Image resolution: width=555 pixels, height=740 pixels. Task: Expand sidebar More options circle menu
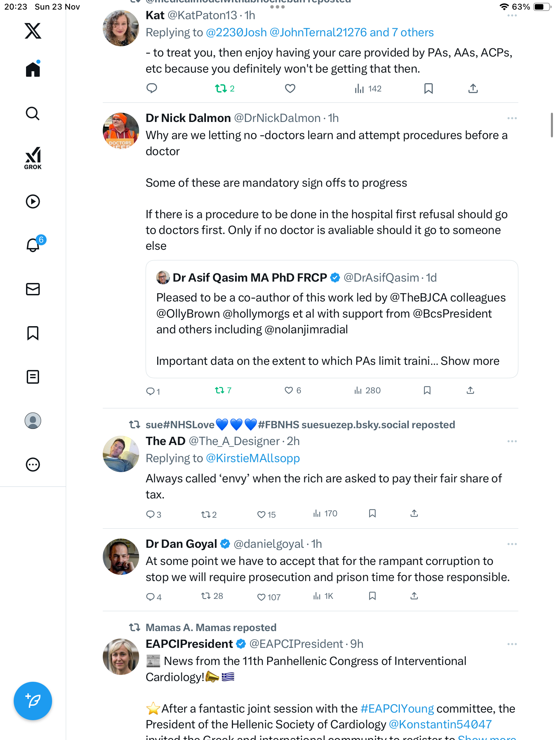(33, 465)
